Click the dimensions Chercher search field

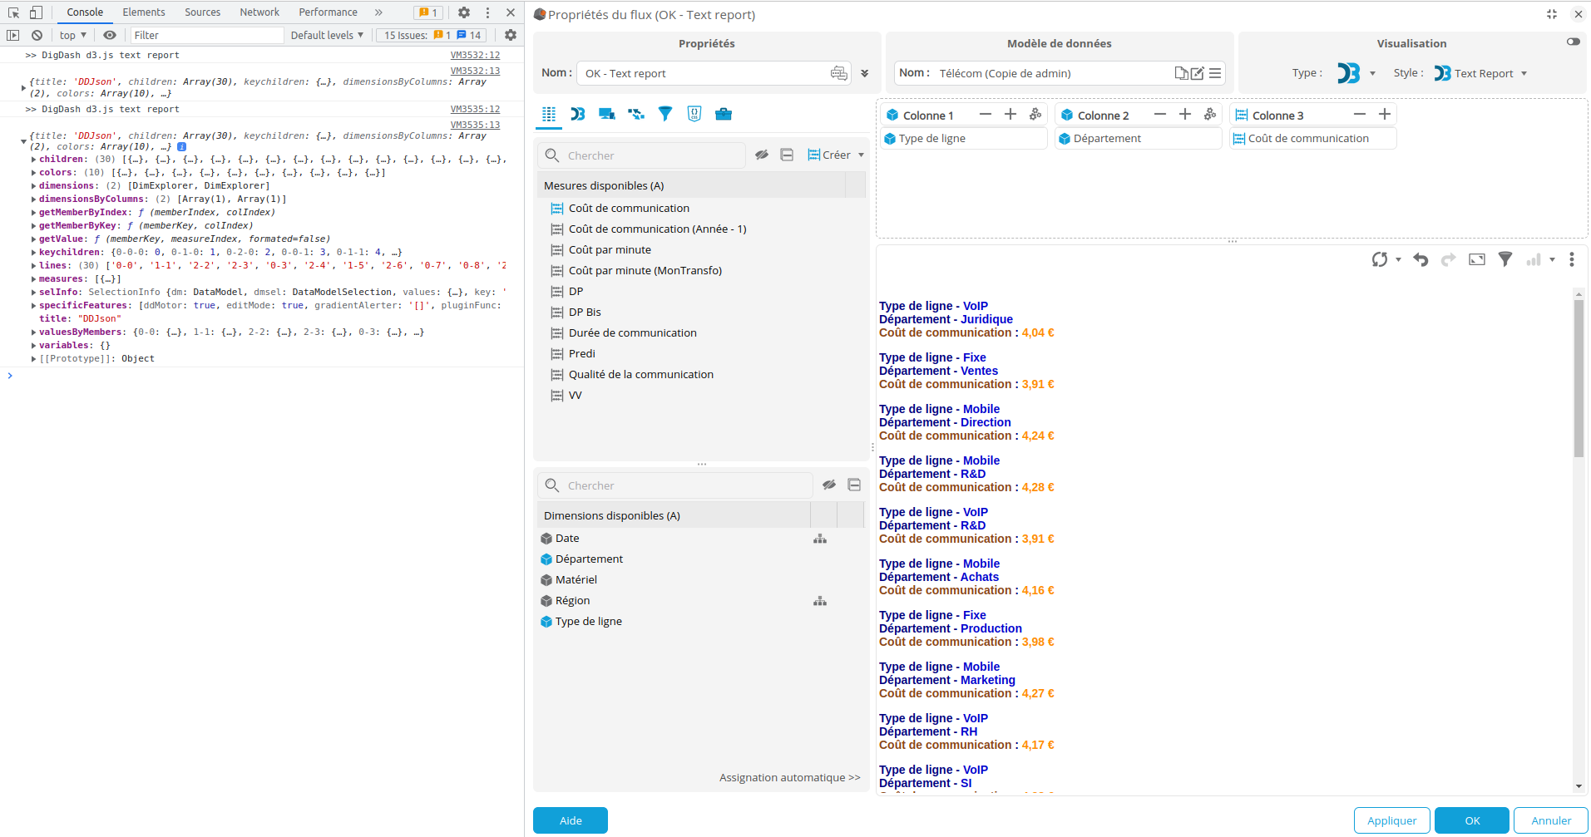pyautogui.click(x=675, y=485)
